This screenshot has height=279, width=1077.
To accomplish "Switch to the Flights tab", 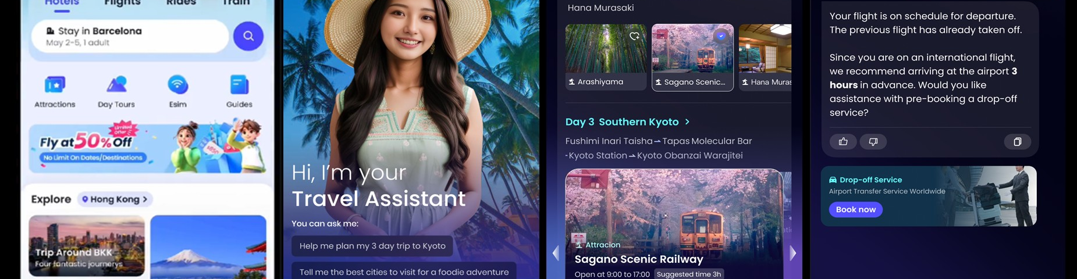I will click(x=122, y=3).
